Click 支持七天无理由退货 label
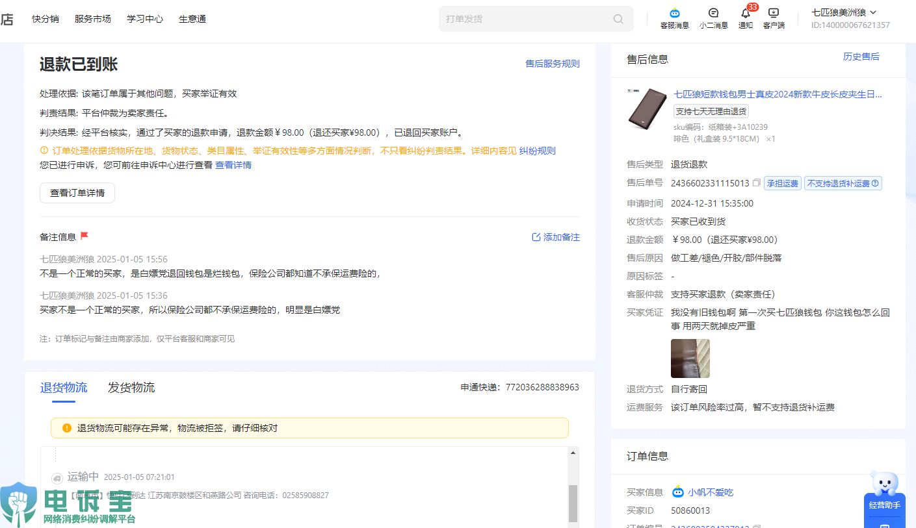This screenshot has height=528, width=916. tap(711, 111)
